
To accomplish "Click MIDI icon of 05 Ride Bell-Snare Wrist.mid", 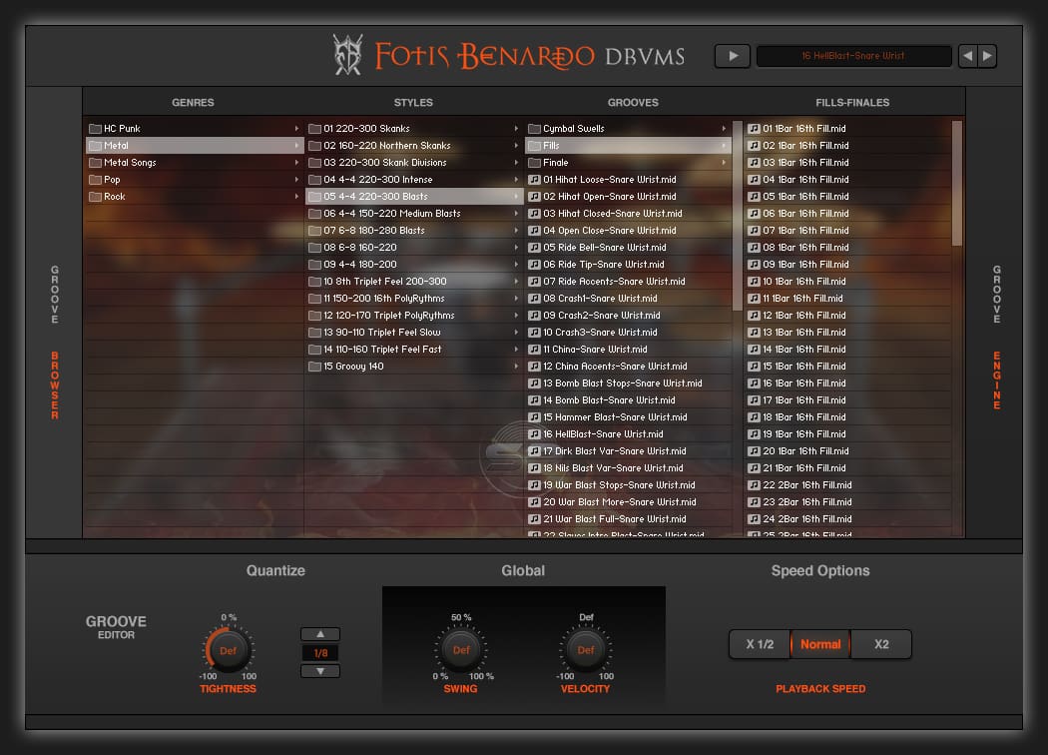I will point(534,248).
